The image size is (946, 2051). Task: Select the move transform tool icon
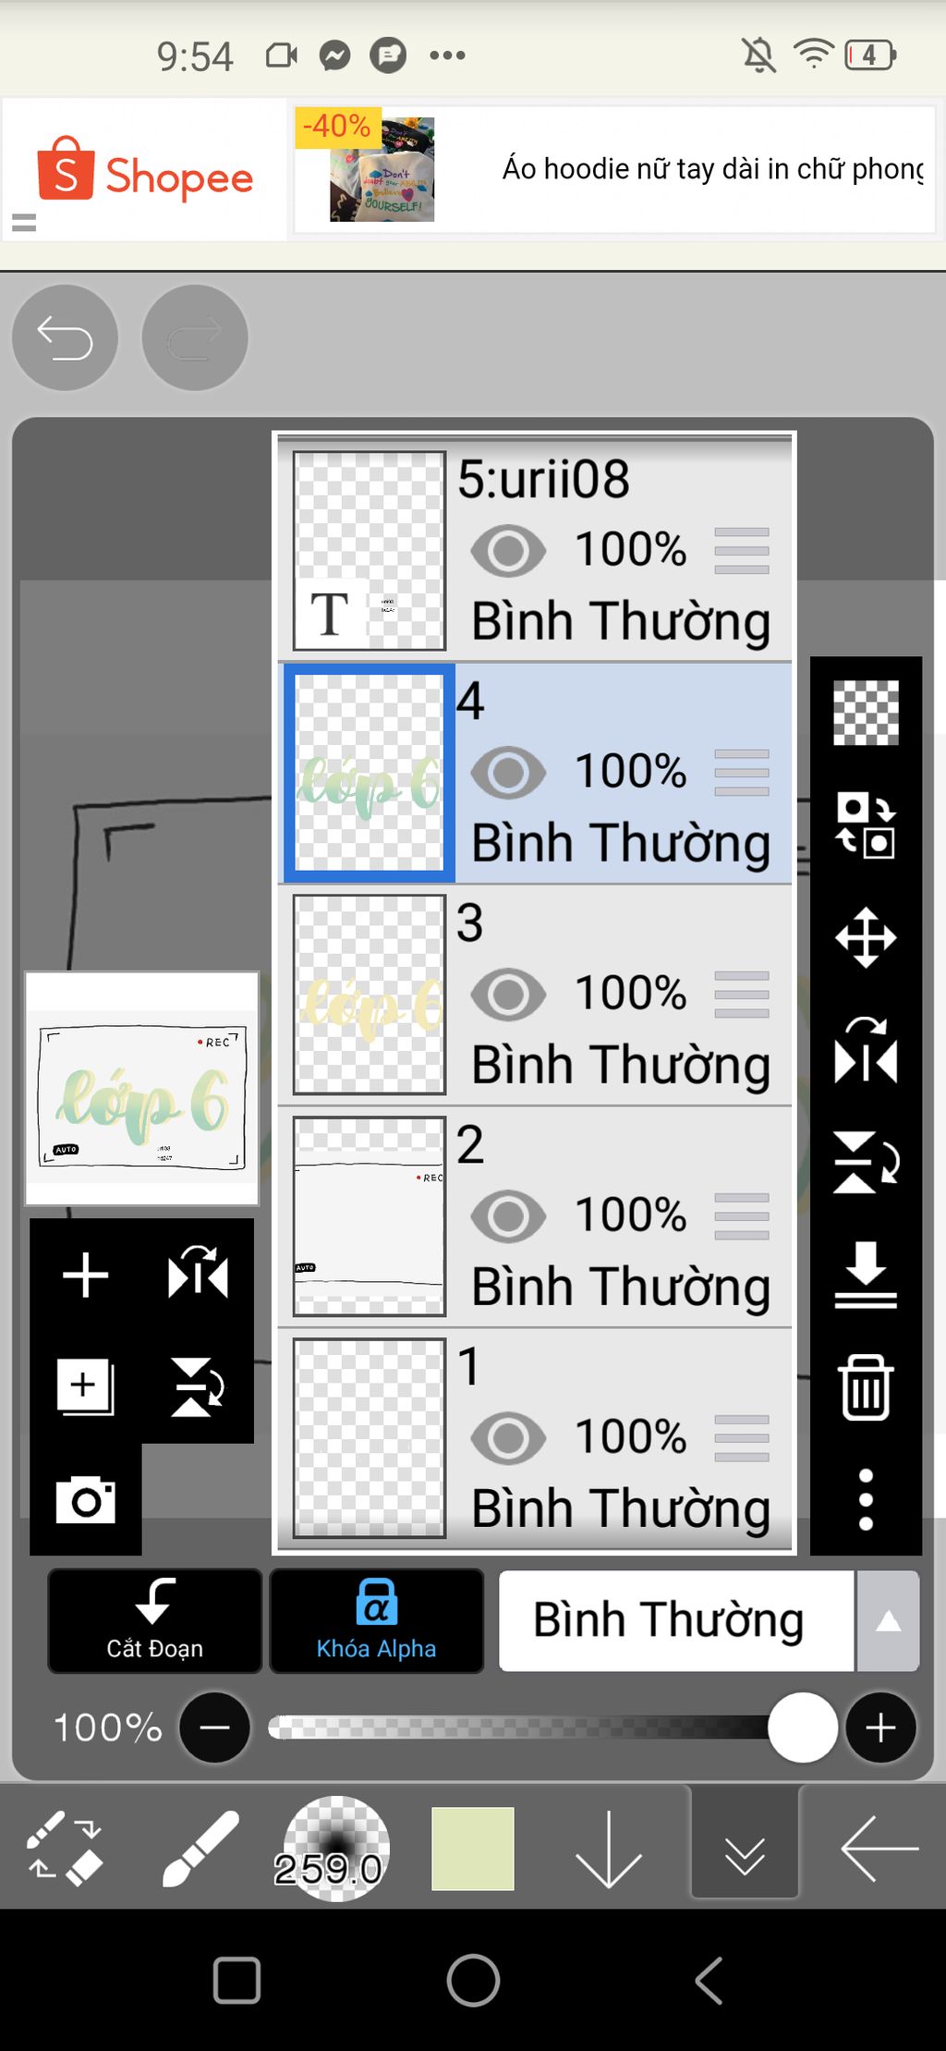(x=866, y=937)
